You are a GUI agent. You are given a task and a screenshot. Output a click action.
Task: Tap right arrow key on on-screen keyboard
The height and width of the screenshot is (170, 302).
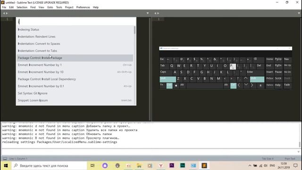point(252,85)
